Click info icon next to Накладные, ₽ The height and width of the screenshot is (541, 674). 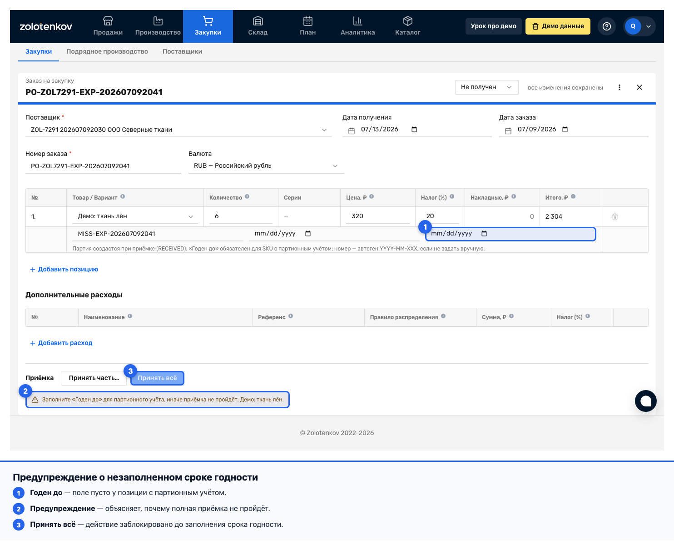[x=514, y=197]
